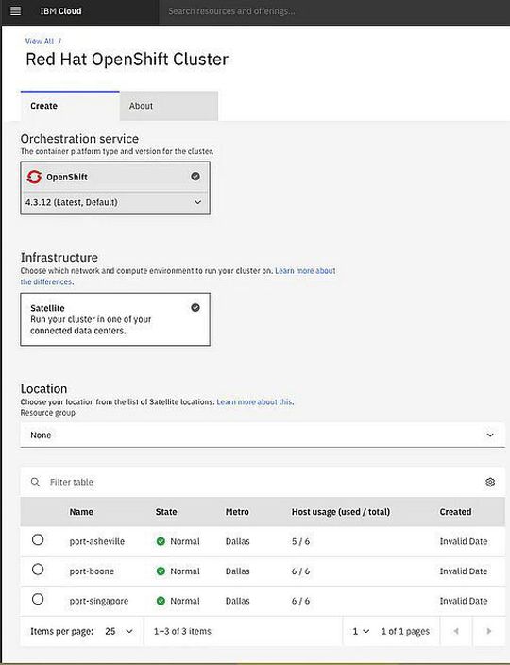Click the View All breadcrumb link
Viewport: 510px width, 665px height.
tap(40, 42)
